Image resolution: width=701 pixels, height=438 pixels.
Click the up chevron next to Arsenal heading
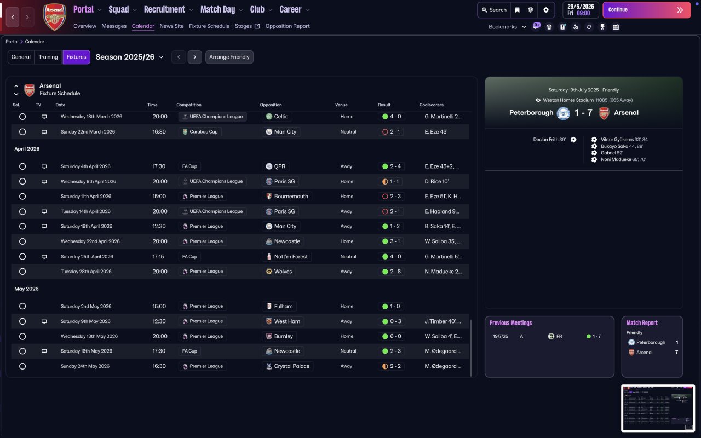[x=16, y=86]
